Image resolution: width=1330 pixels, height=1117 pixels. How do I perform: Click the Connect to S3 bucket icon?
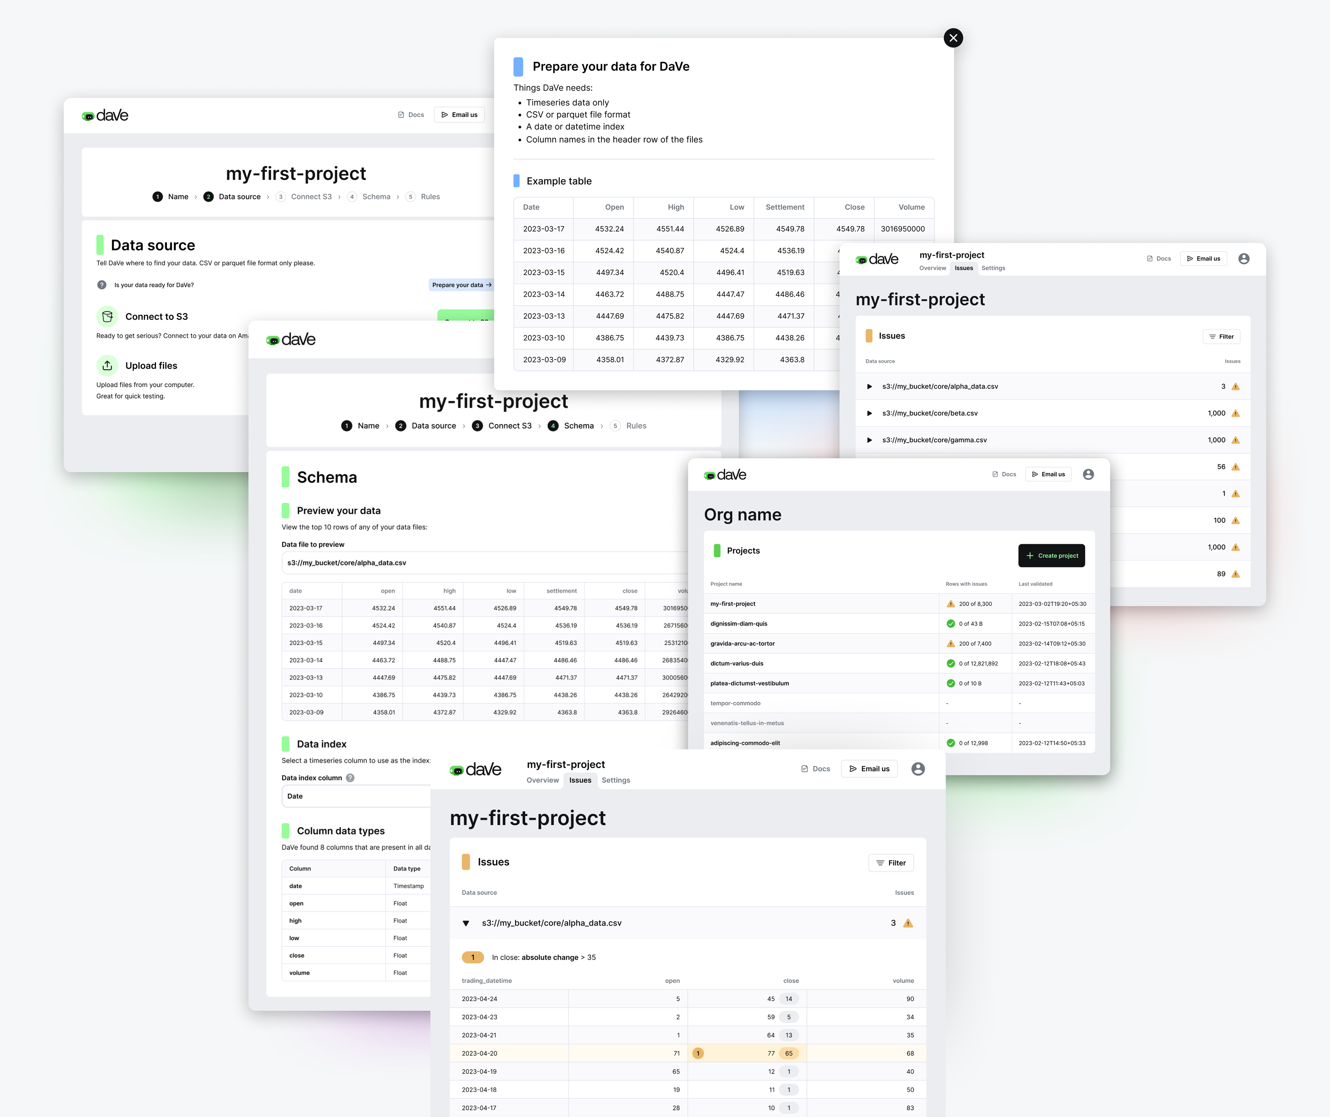(107, 316)
